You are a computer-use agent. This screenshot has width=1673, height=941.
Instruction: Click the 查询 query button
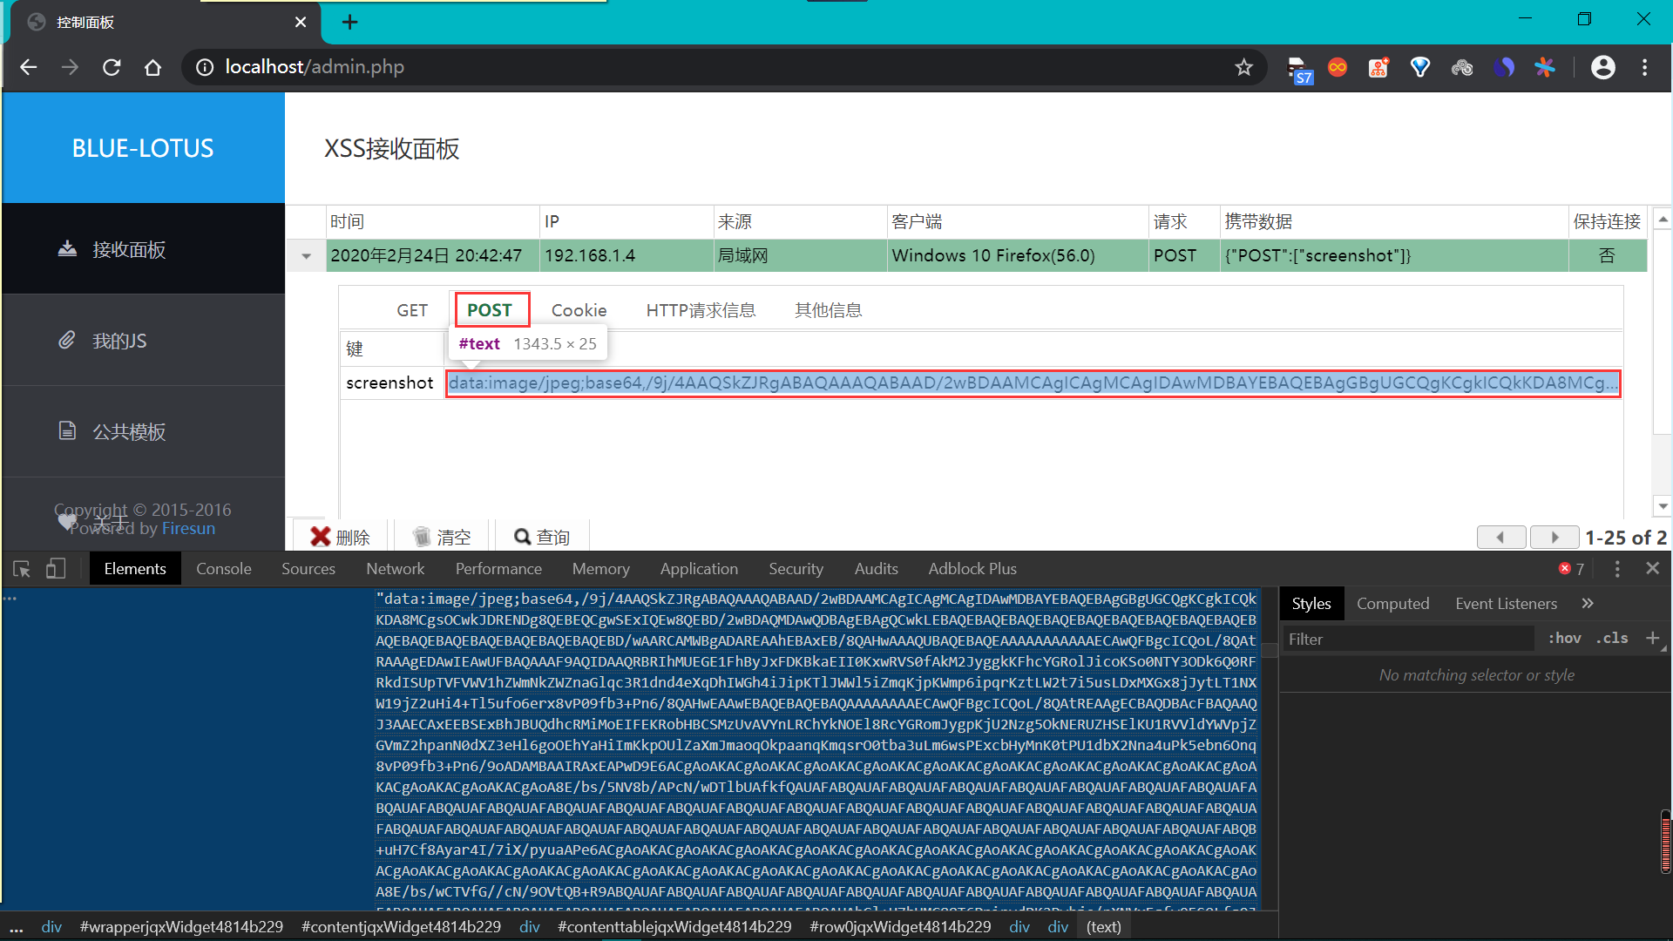541,536
